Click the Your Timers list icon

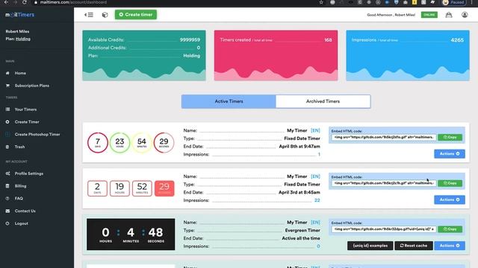click(x=7, y=109)
